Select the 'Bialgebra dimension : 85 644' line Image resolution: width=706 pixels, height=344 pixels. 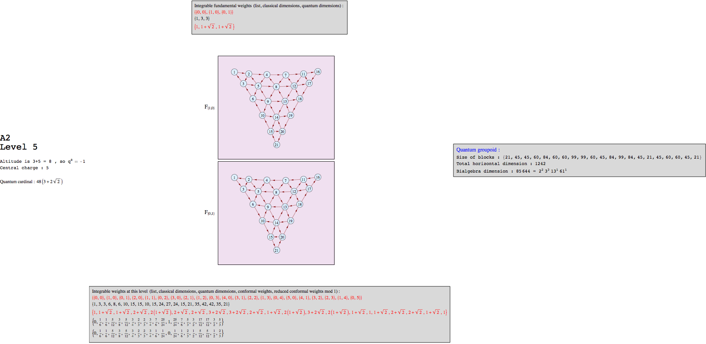point(512,171)
